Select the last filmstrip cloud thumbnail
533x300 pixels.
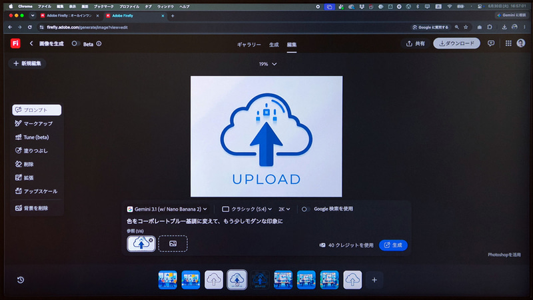pyautogui.click(x=352, y=280)
